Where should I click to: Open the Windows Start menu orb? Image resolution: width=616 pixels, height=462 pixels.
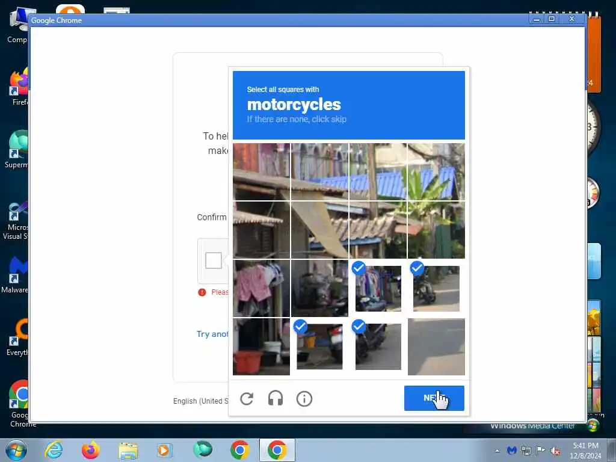tap(16, 450)
